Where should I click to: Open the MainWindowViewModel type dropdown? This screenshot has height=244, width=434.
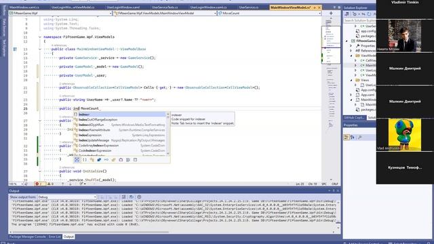click(165, 13)
